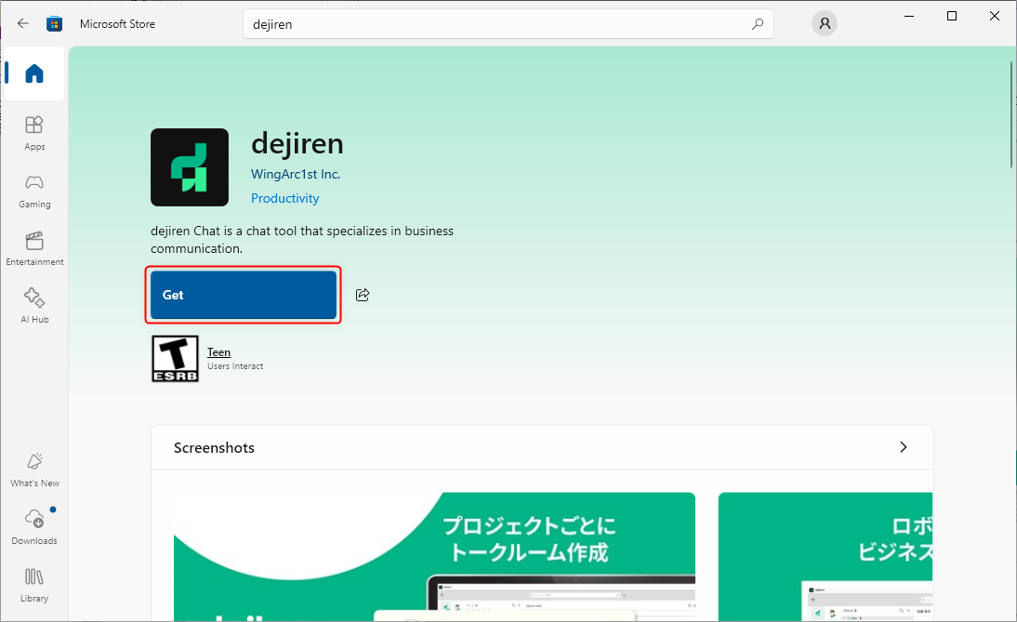Minimize the Microsoft Store window
1017x622 pixels.
[x=909, y=16]
